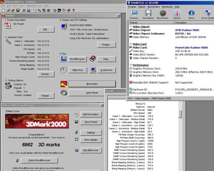Open the MadOnion.com menu

tap(34, 6)
